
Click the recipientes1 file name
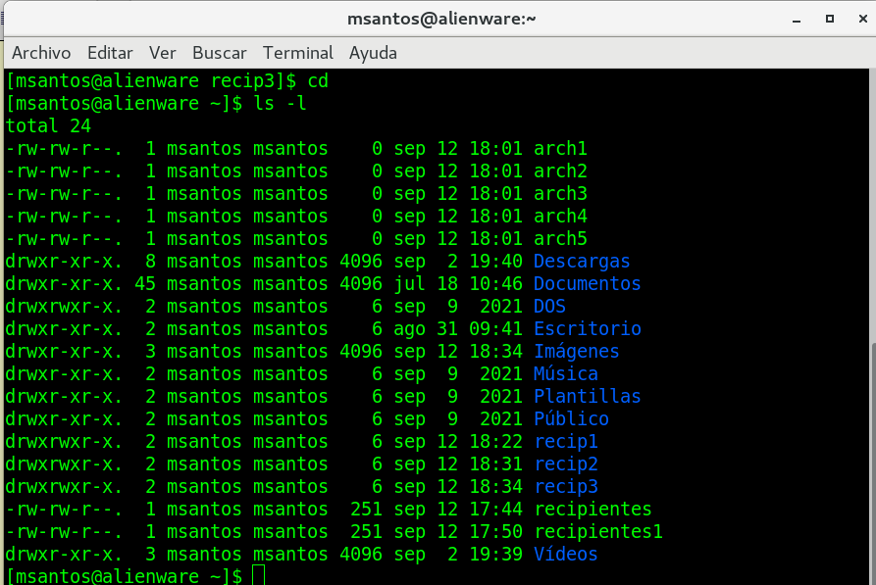pos(597,532)
